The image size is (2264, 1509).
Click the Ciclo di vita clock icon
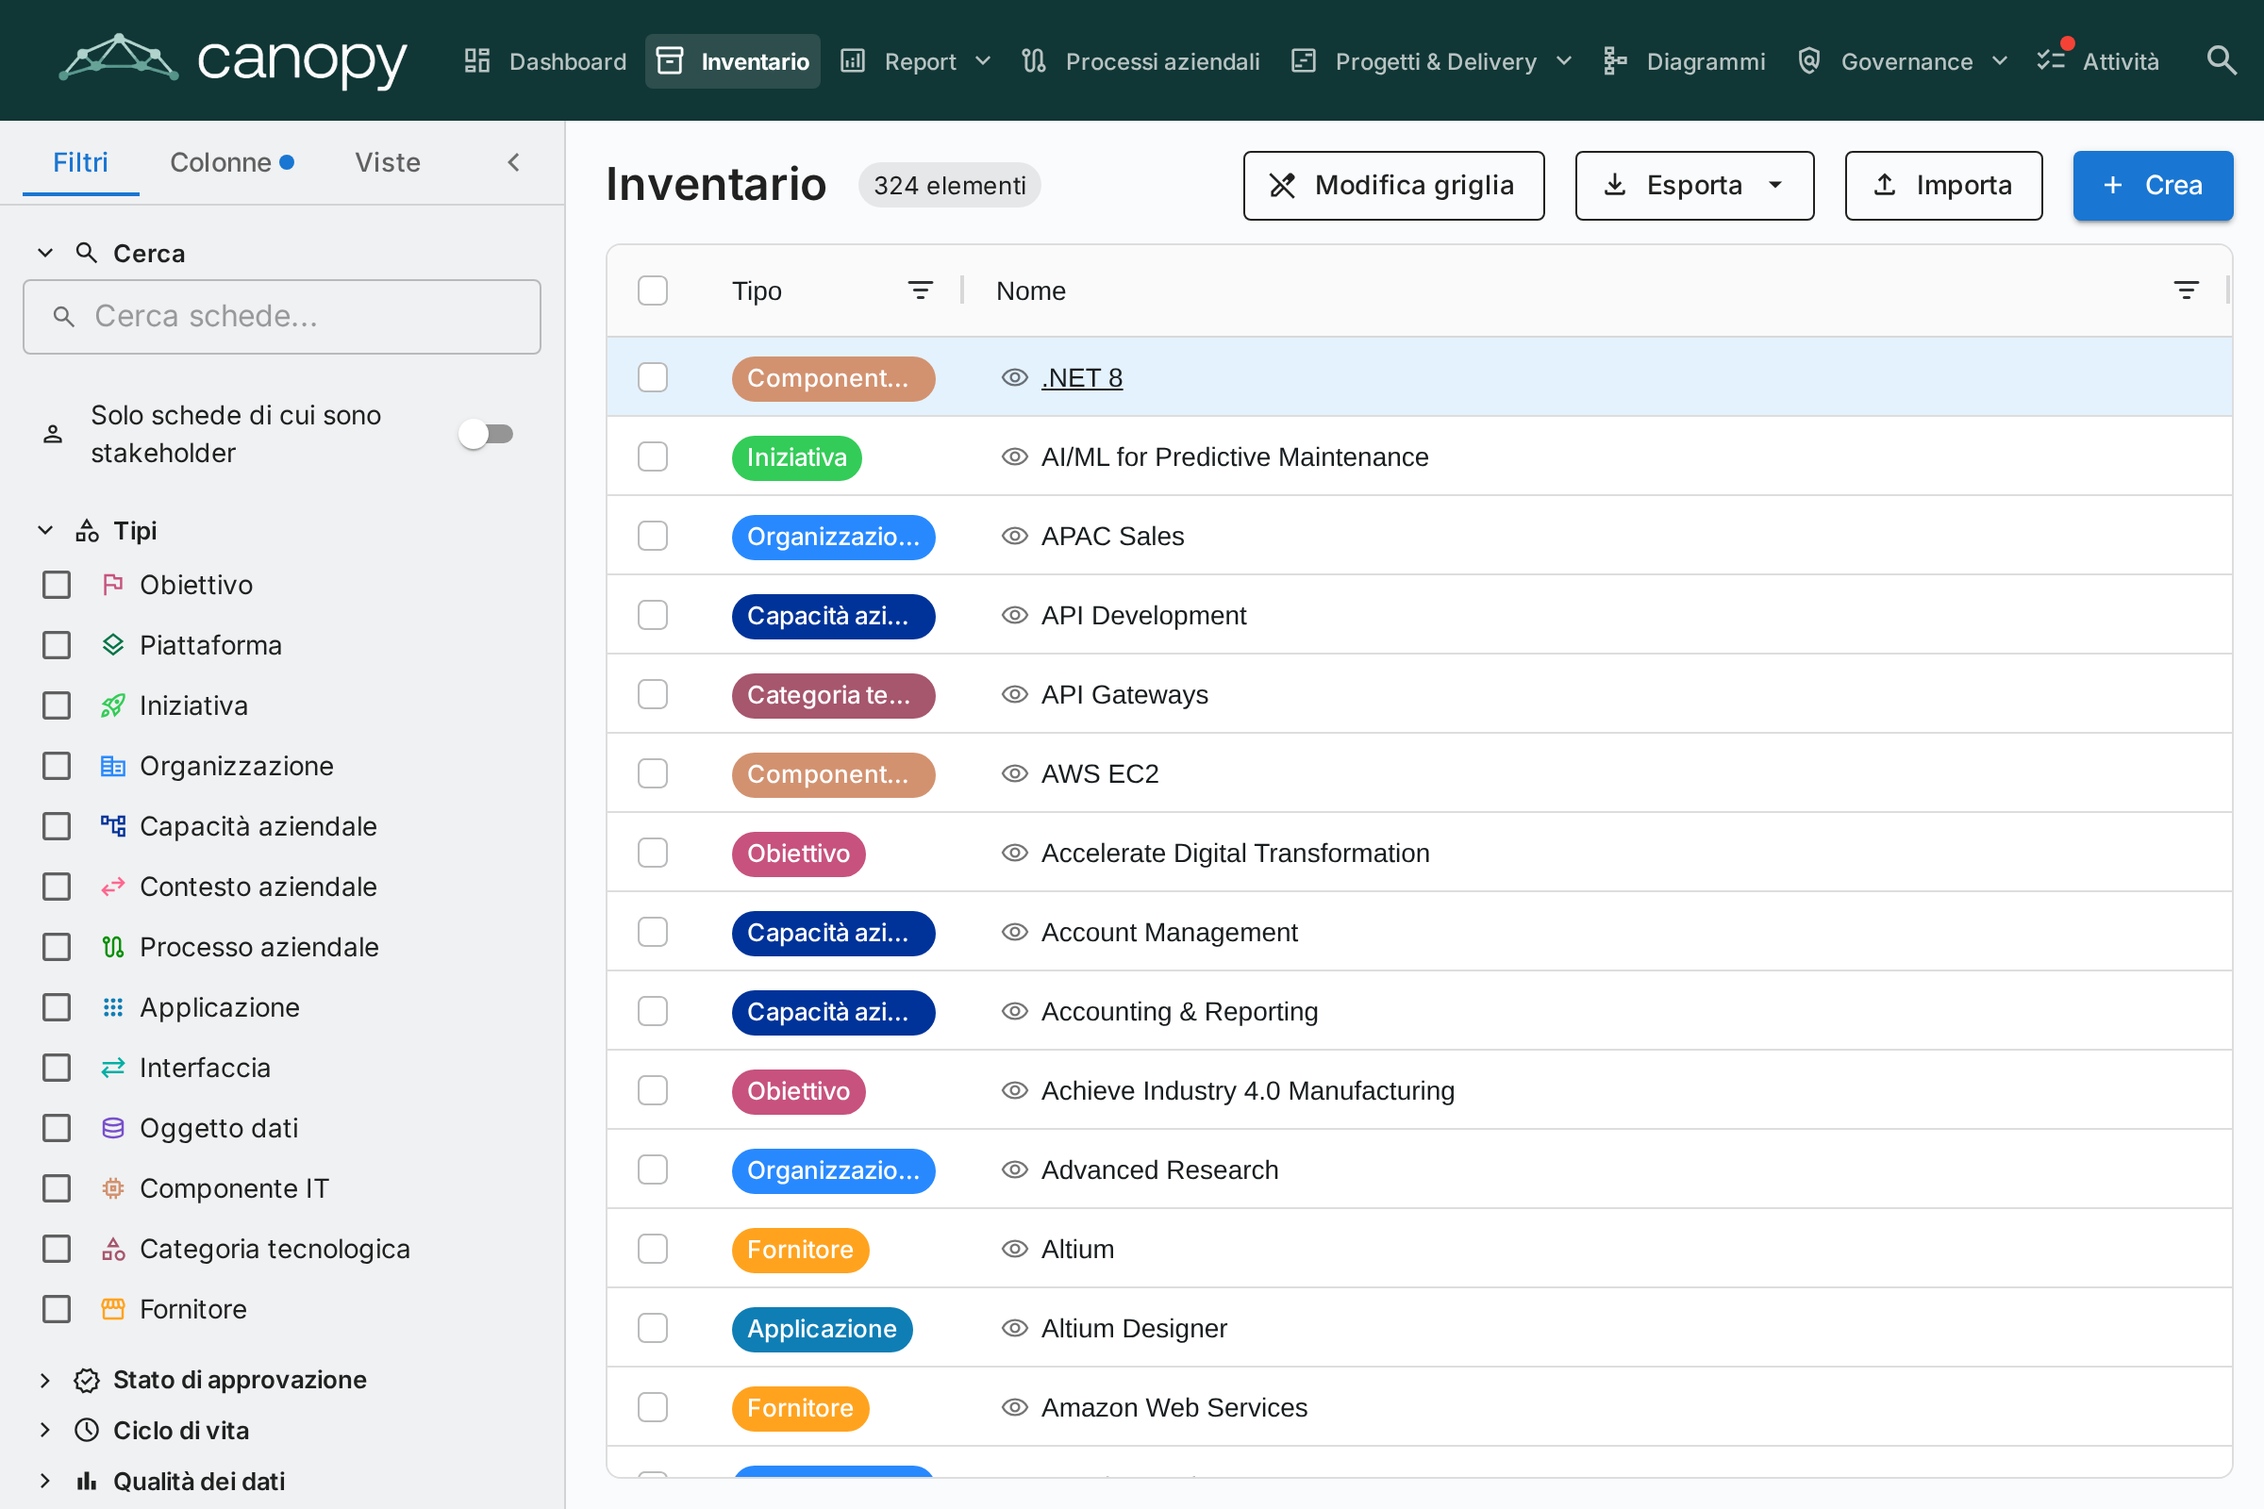[x=87, y=1430]
